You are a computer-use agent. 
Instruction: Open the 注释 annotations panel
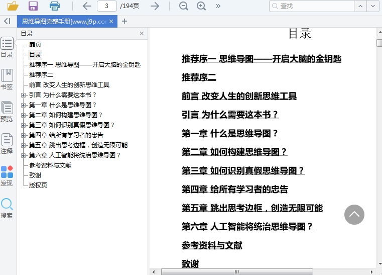7,144
